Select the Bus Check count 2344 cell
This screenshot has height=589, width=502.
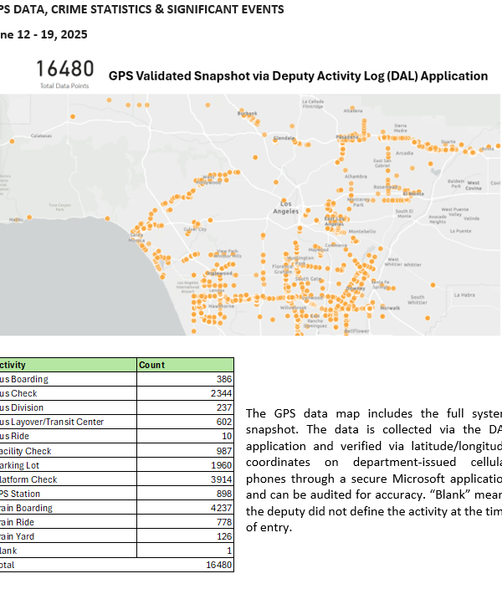pos(216,393)
